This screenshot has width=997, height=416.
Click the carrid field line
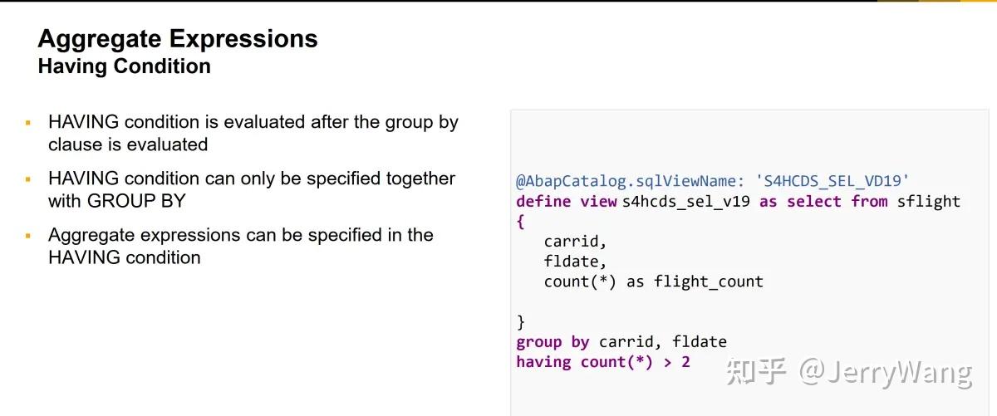pyautogui.click(x=576, y=242)
